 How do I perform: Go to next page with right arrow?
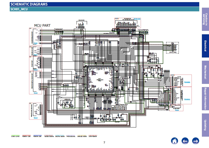click(x=196, y=141)
